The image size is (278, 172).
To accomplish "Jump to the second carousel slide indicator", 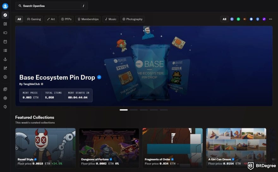I will 134,110.
